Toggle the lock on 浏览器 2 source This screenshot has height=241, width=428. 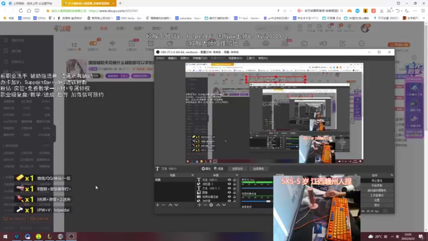[x=234, y=184]
